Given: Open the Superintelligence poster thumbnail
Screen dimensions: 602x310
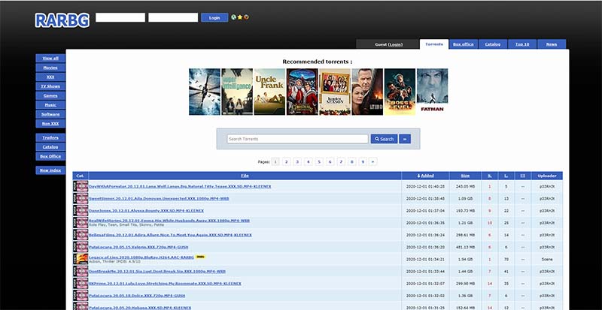Looking at the screenshot, I should (237, 92).
